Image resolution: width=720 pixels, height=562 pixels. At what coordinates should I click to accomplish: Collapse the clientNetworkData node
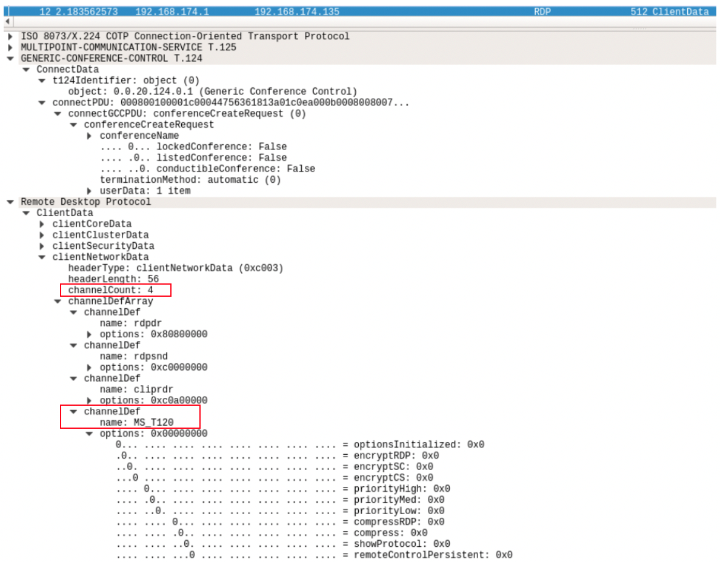click(x=42, y=257)
